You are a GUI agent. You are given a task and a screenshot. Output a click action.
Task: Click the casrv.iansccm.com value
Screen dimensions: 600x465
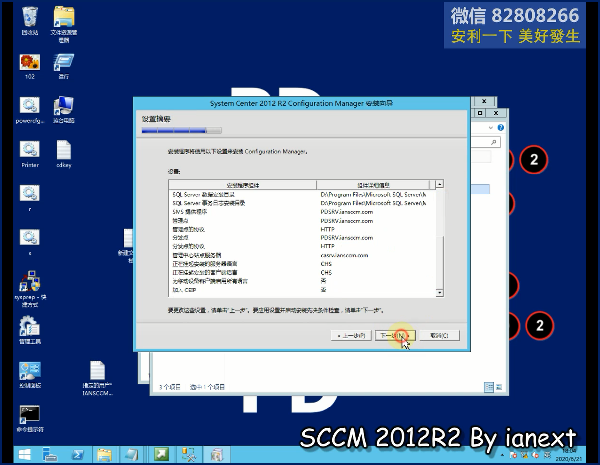(x=345, y=255)
